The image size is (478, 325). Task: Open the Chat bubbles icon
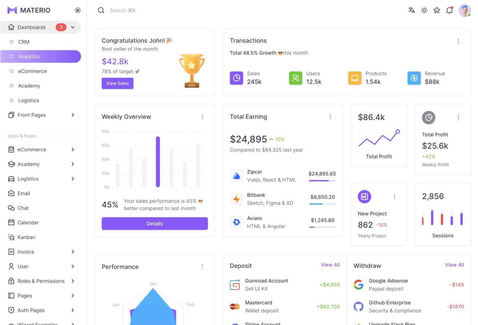(11, 208)
